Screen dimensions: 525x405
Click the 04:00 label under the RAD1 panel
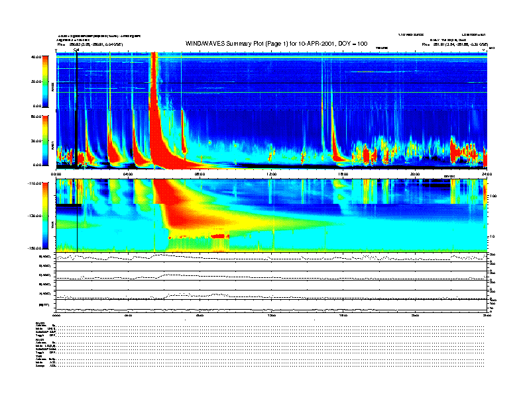point(128,174)
